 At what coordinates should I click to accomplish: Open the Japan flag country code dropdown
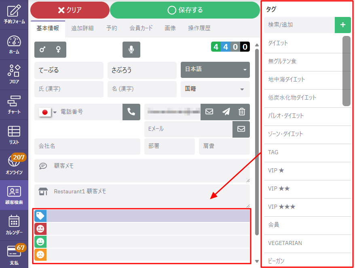coord(48,112)
